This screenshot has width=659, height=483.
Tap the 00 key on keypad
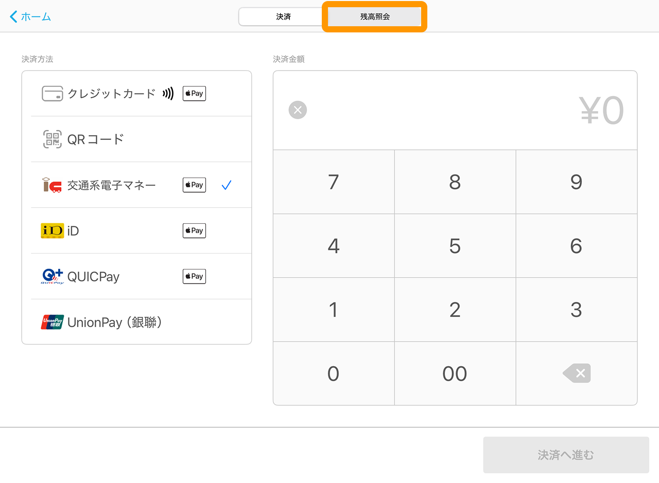[x=455, y=374]
